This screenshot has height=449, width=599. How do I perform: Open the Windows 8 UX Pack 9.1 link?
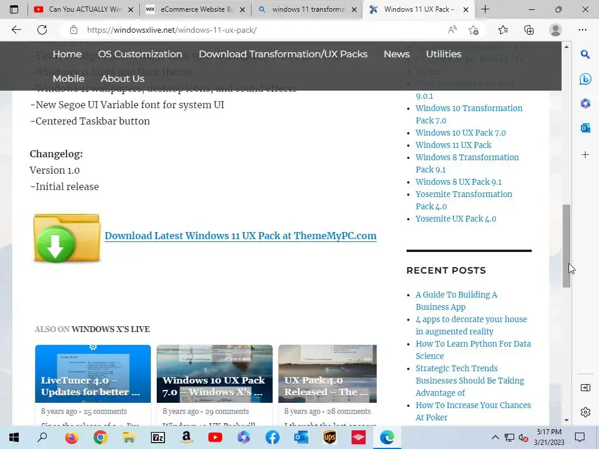click(459, 182)
